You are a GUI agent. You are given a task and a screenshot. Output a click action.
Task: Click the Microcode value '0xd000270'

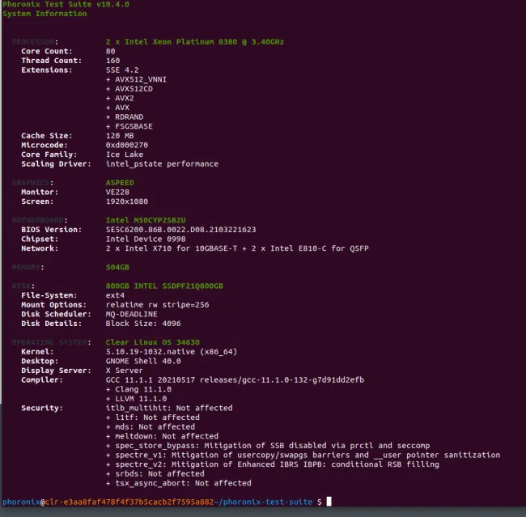point(127,146)
